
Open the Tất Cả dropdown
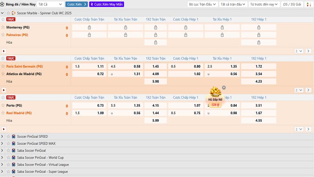pyautogui.click(x=50, y=4)
